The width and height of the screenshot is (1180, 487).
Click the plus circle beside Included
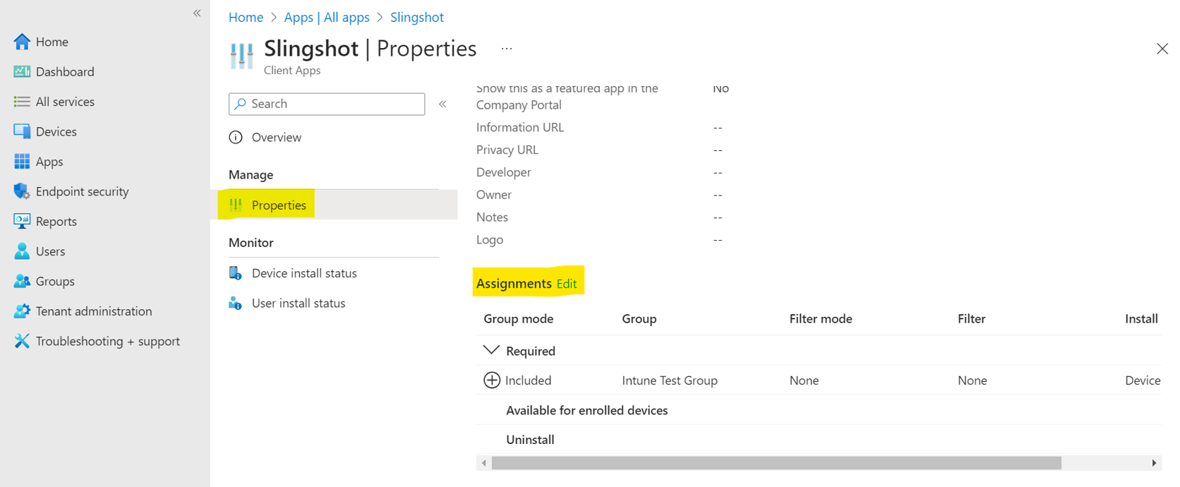pos(492,380)
